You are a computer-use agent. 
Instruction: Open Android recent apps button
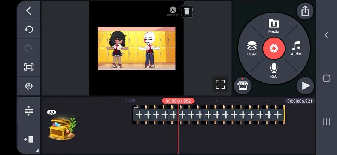coord(327,122)
